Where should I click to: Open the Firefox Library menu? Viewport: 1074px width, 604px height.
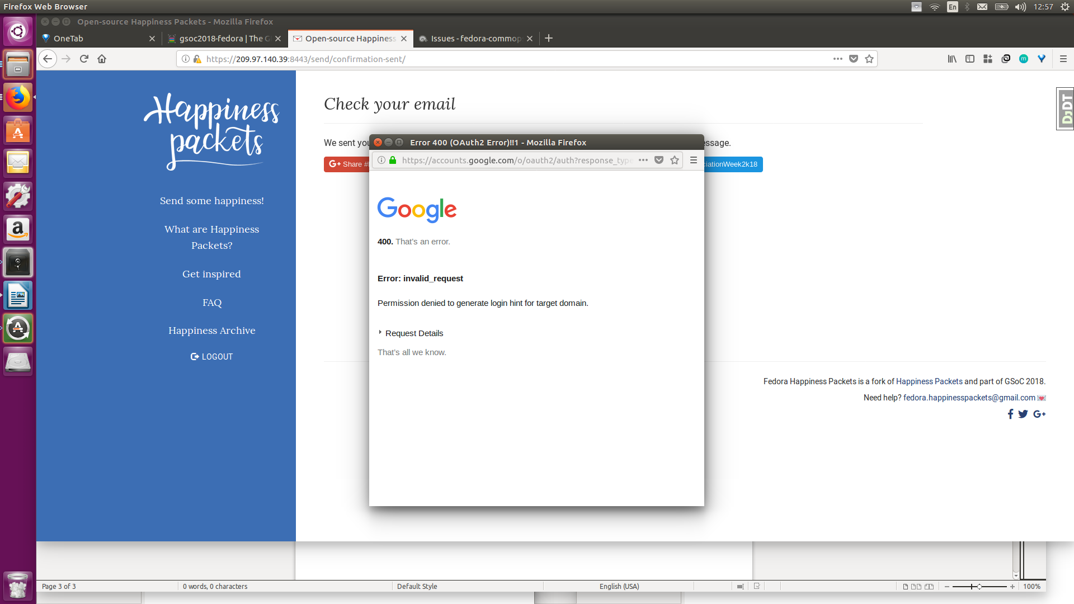952,59
